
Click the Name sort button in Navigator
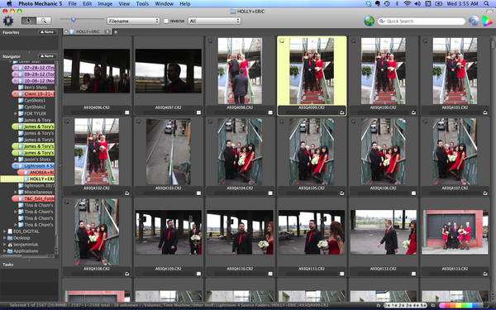point(47,56)
